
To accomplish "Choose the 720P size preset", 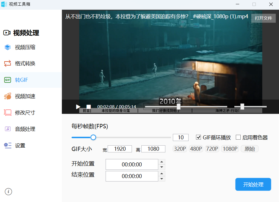I will tap(212, 149).
